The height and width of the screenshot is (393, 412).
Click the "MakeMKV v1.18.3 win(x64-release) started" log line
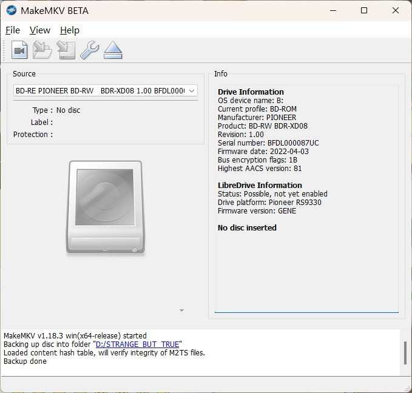pyautogui.click(x=75, y=336)
